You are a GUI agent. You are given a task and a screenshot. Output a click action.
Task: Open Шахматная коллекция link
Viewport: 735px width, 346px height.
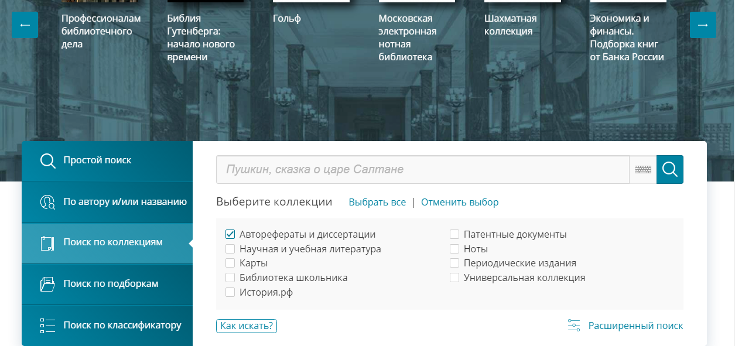511,25
